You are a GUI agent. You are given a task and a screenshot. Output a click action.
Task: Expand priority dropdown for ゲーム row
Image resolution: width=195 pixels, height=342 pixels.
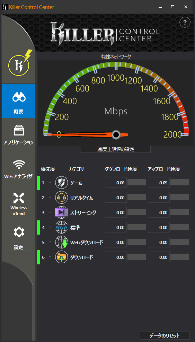click(x=50, y=183)
